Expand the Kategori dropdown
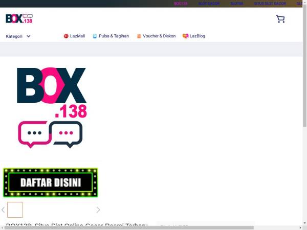The image size is (307, 230). coord(18,36)
